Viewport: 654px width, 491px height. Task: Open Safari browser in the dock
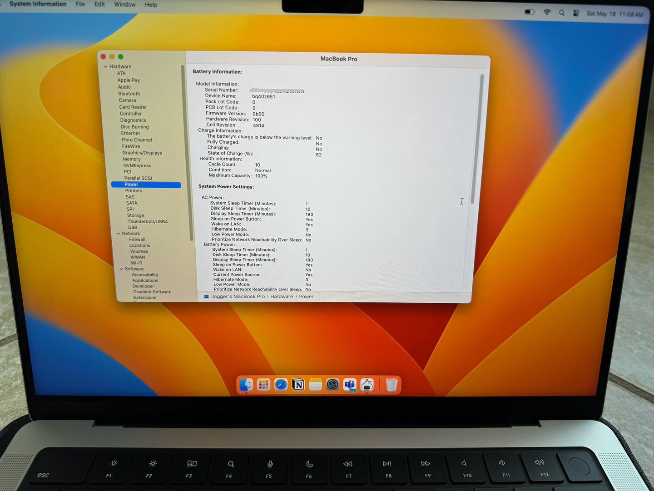pyautogui.click(x=281, y=385)
